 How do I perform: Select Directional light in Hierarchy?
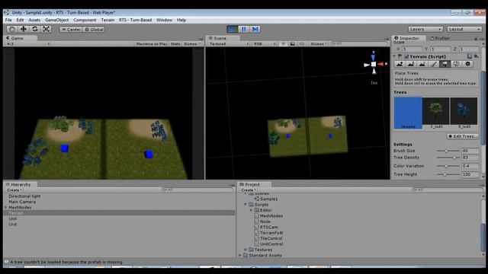pyautogui.click(x=24, y=196)
